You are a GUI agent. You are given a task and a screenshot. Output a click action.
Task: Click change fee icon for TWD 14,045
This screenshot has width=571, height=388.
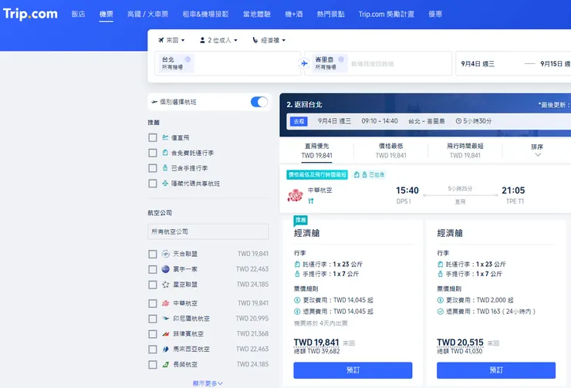point(297,300)
